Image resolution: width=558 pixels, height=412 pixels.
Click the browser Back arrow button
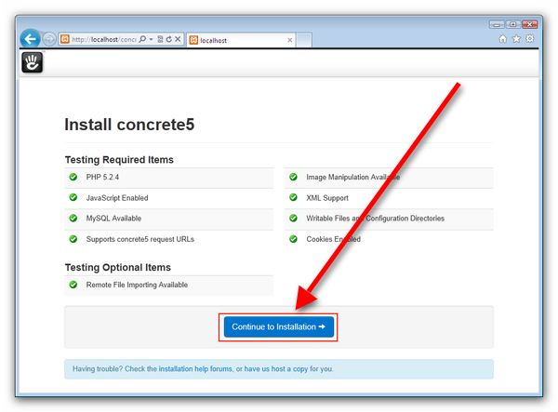[x=30, y=39]
